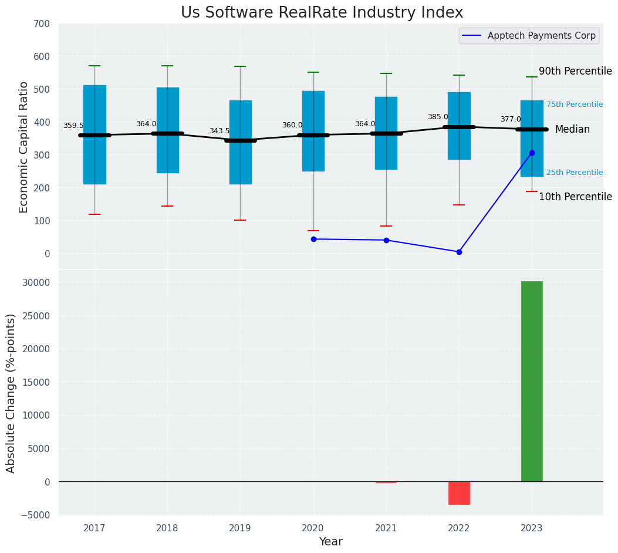Click the 385.0 median value label
The width and height of the screenshot is (618, 553).
click(x=438, y=117)
